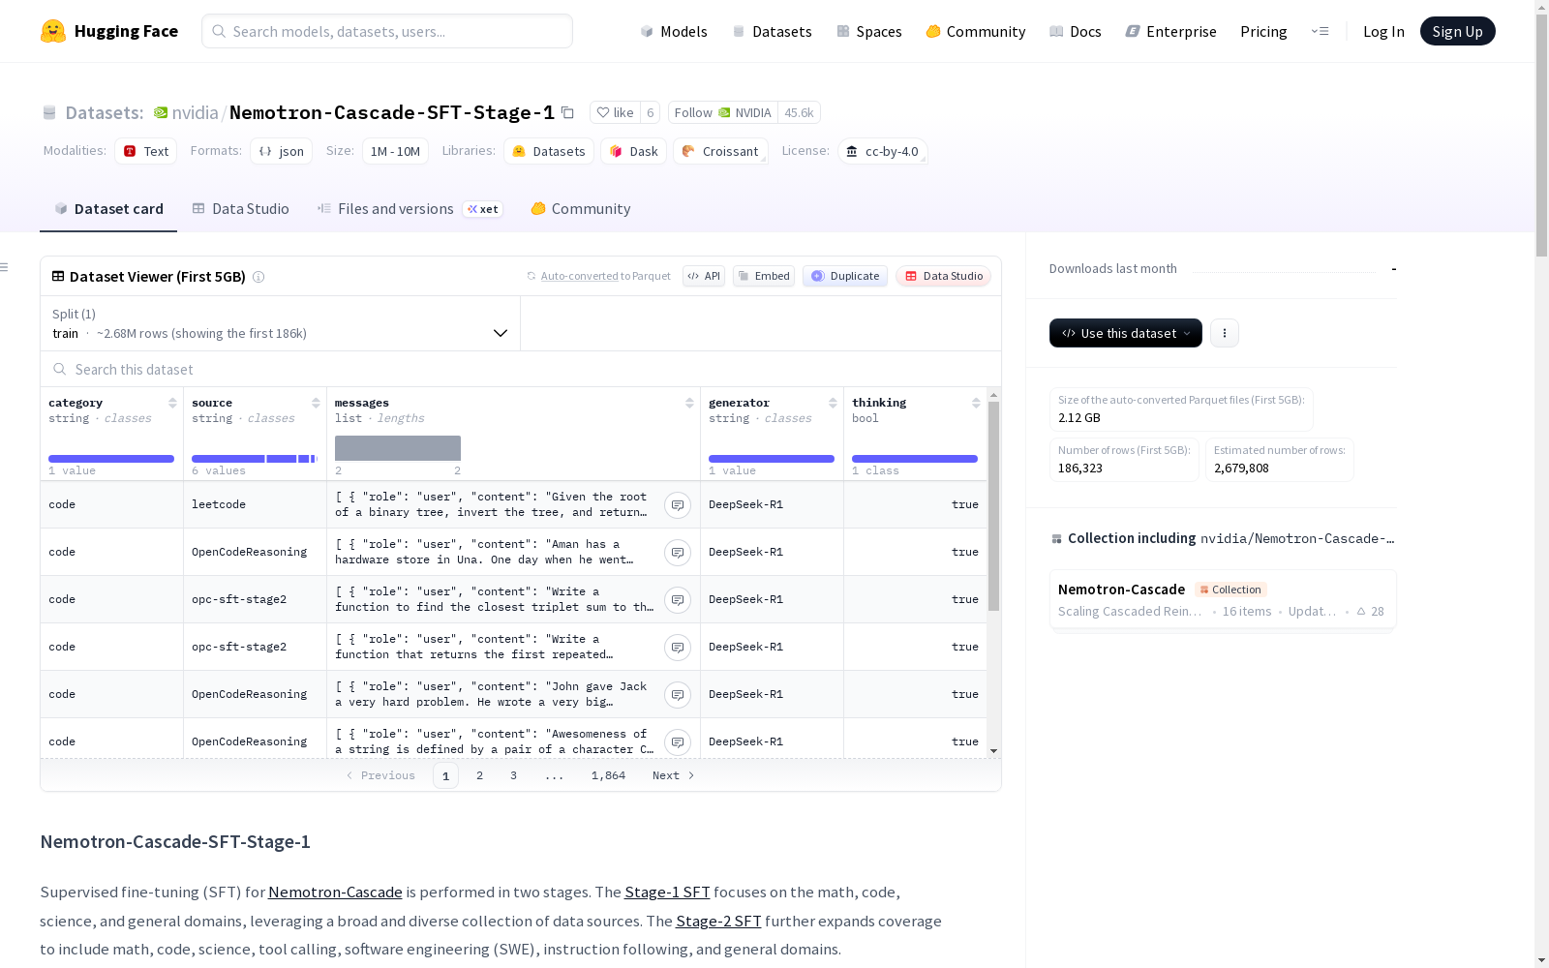Open the dataset Community tab
Viewport: 1549px width, 968px height.
pos(581,209)
